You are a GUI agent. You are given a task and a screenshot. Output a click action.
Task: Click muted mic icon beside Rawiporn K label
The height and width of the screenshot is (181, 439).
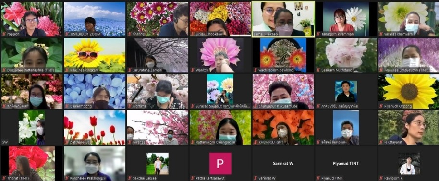pyautogui.click(x=381, y=178)
